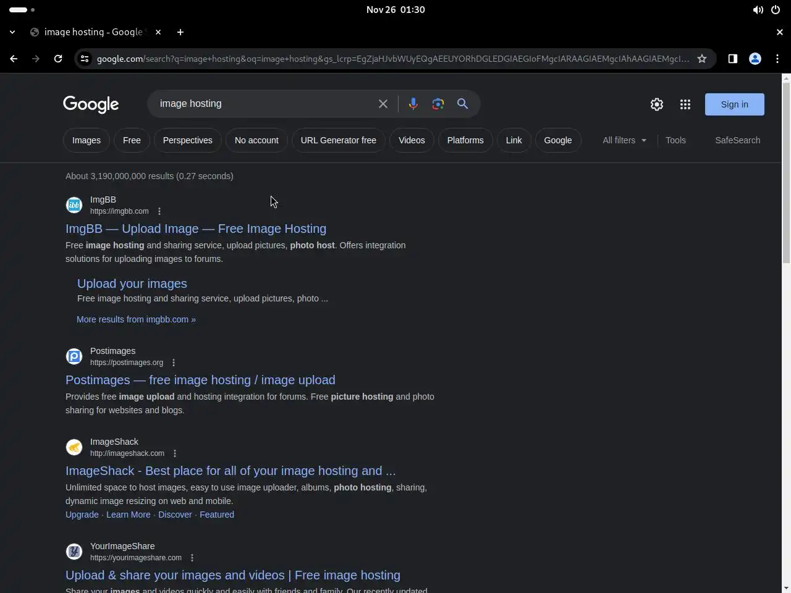This screenshot has height=593, width=791.
Task: Toggle the browser side panel icon
Action: (733, 59)
